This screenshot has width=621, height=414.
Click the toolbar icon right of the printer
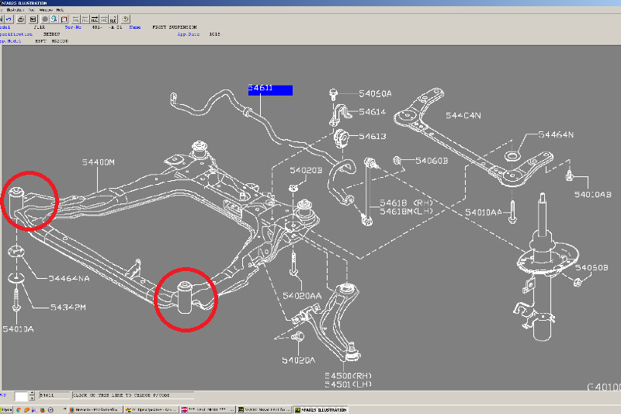[33, 19]
